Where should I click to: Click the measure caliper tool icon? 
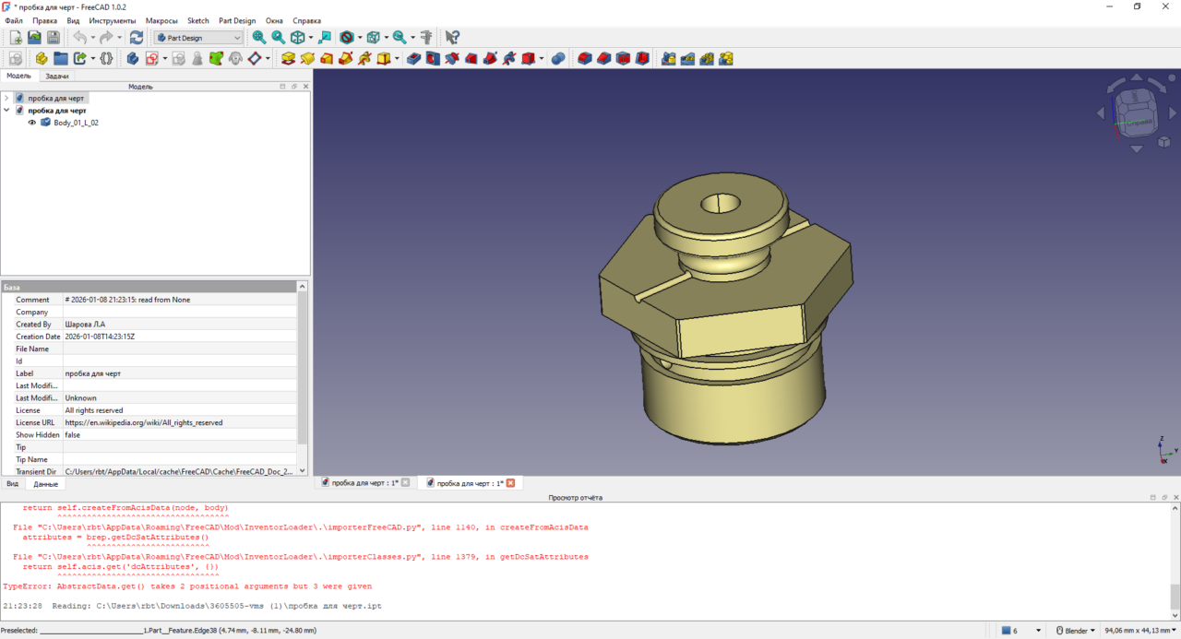(426, 38)
